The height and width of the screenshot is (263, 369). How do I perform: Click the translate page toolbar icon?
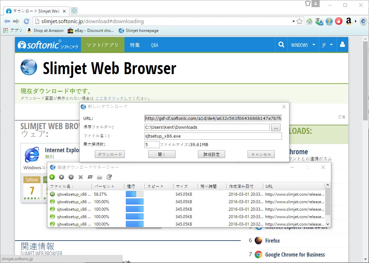click(319, 21)
